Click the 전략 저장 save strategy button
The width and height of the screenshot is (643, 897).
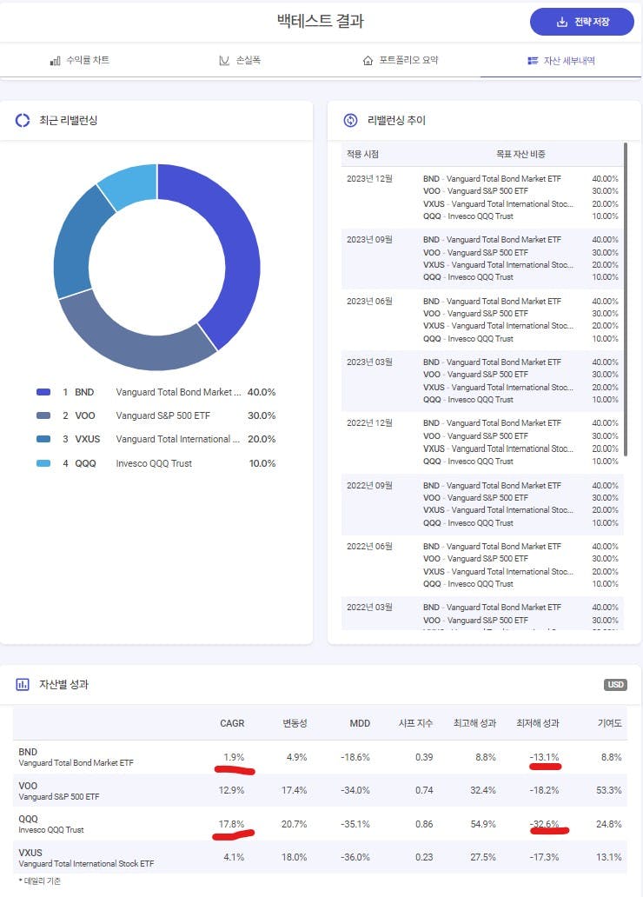click(x=582, y=22)
